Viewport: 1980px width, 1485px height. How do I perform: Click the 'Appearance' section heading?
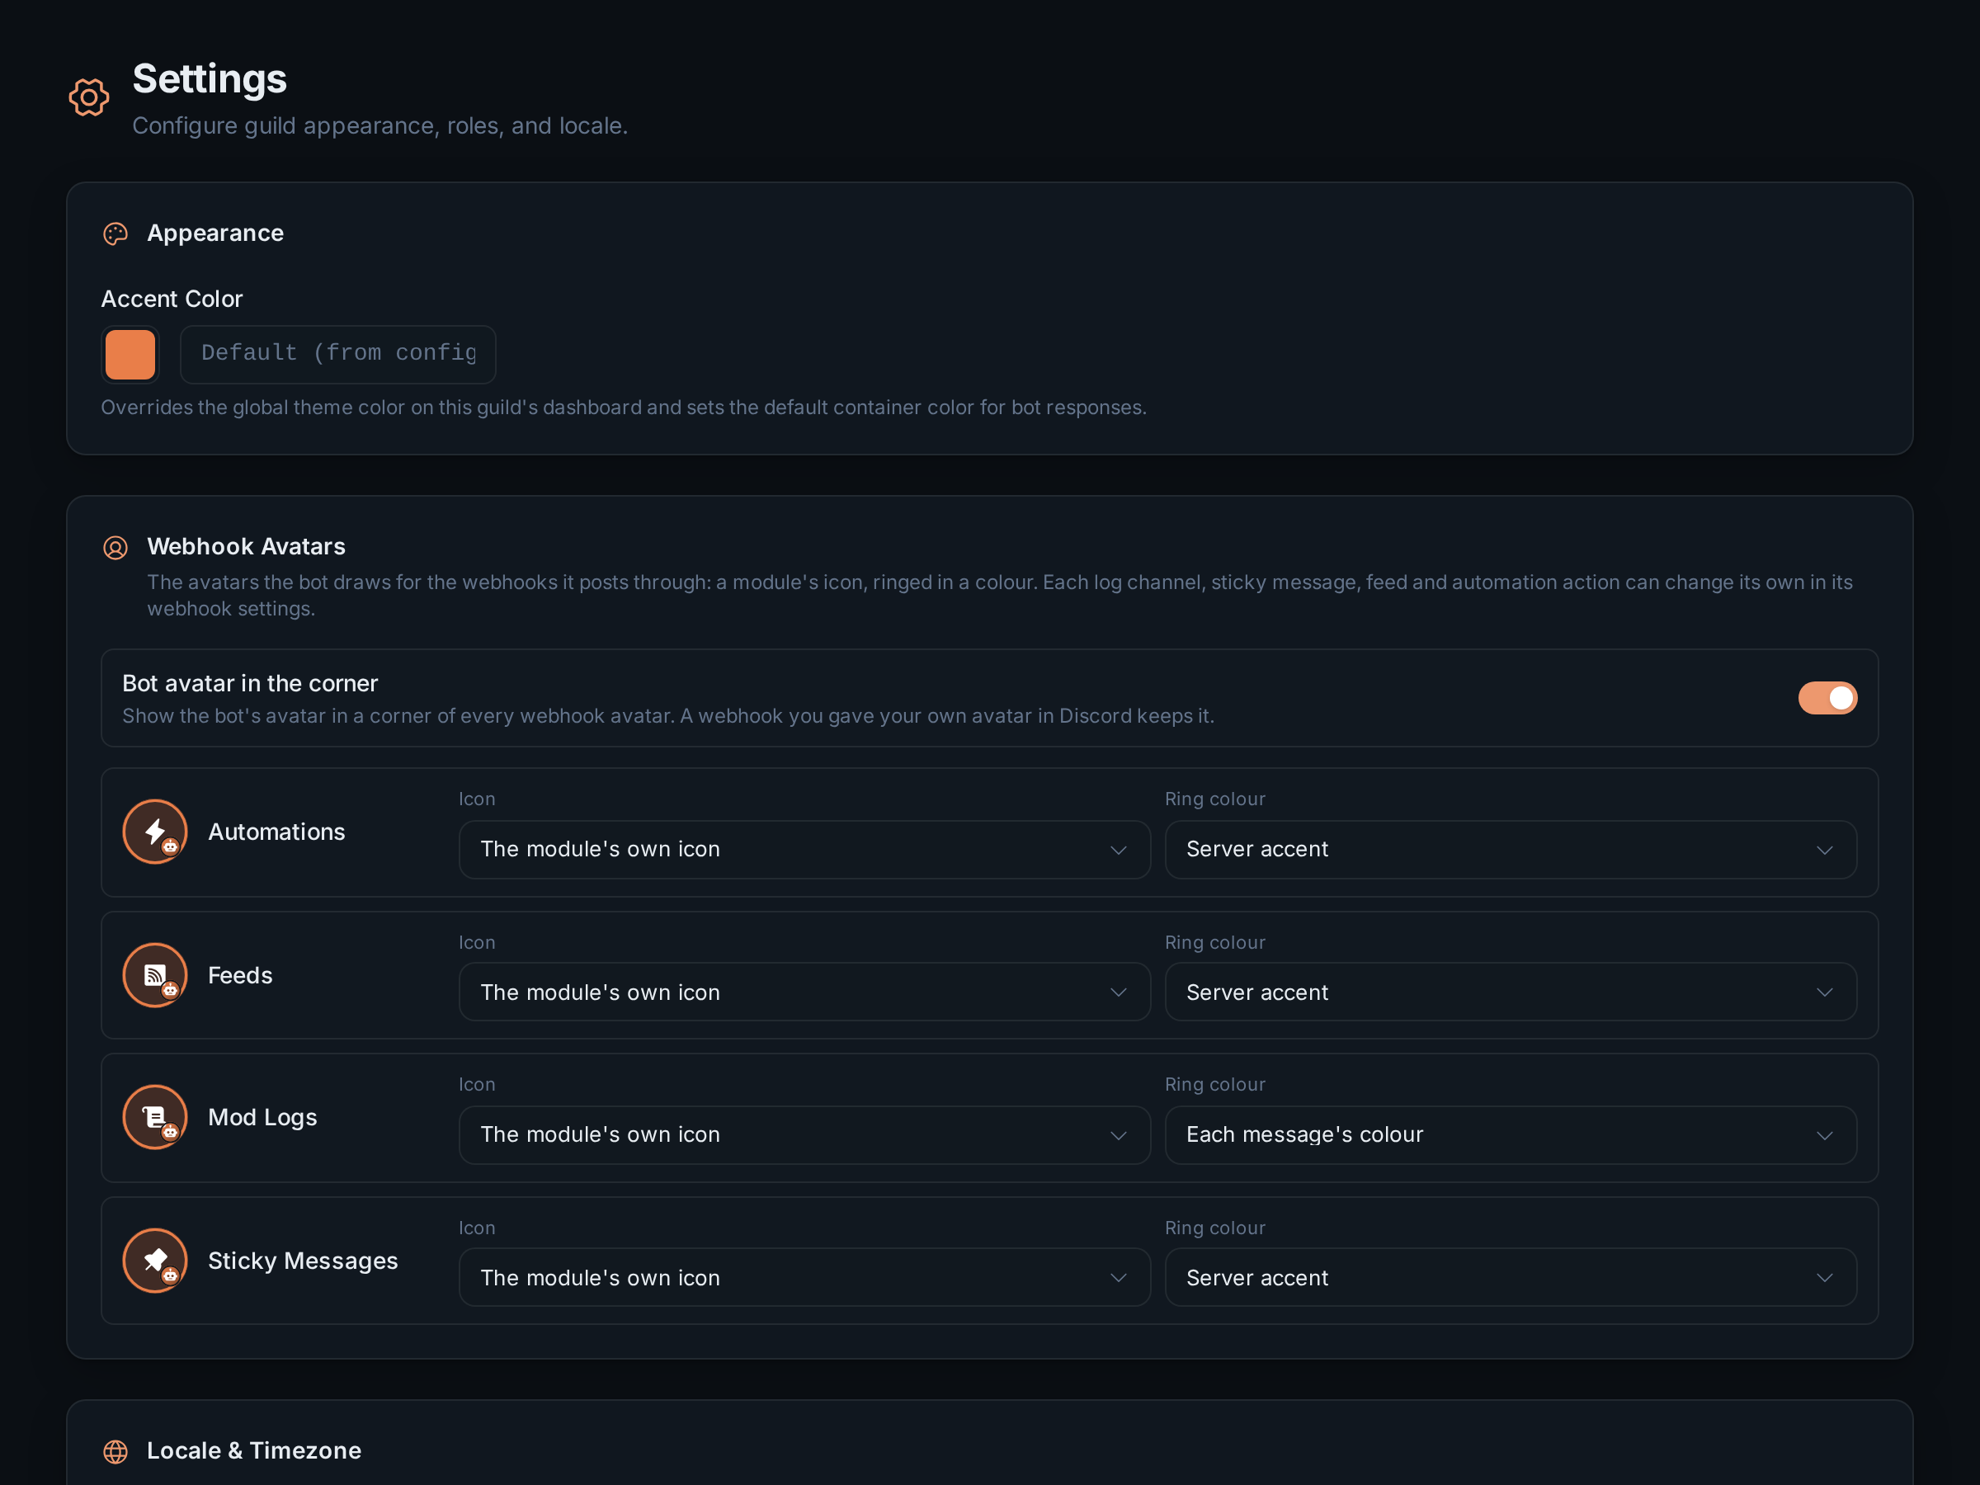pyautogui.click(x=214, y=233)
